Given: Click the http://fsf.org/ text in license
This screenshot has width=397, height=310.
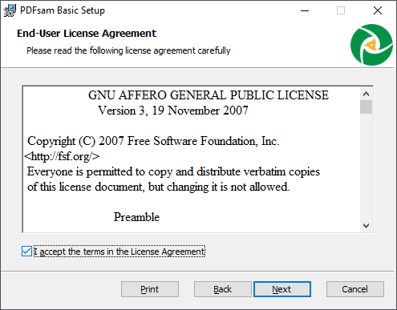Looking at the screenshot, I should [x=62, y=156].
